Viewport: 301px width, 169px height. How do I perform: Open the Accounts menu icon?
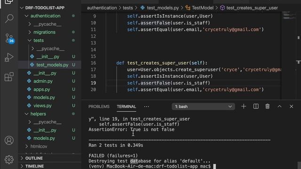click(9, 140)
